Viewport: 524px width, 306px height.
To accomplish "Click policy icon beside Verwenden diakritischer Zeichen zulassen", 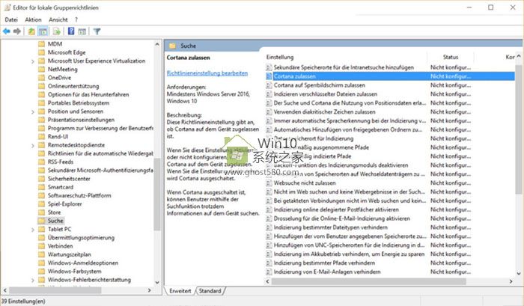I will pyautogui.click(x=269, y=111).
